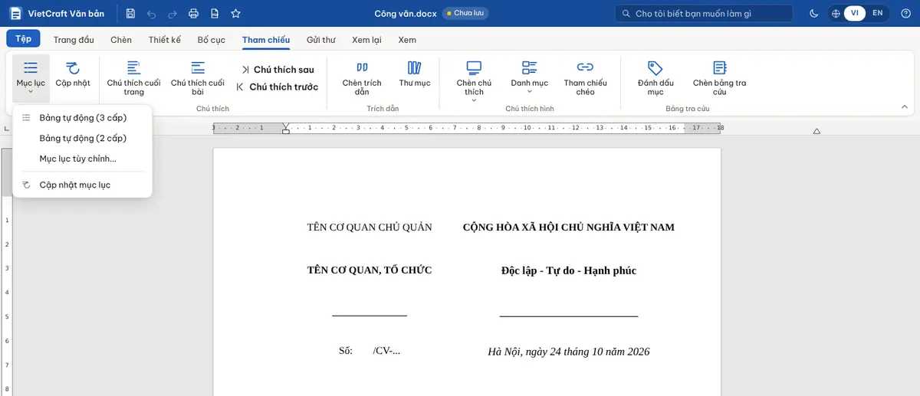Click the Tệp button
The image size is (920, 396).
click(23, 39)
